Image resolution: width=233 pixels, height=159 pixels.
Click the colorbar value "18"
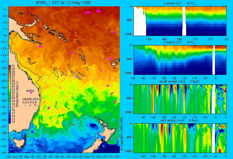click(13, 104)
